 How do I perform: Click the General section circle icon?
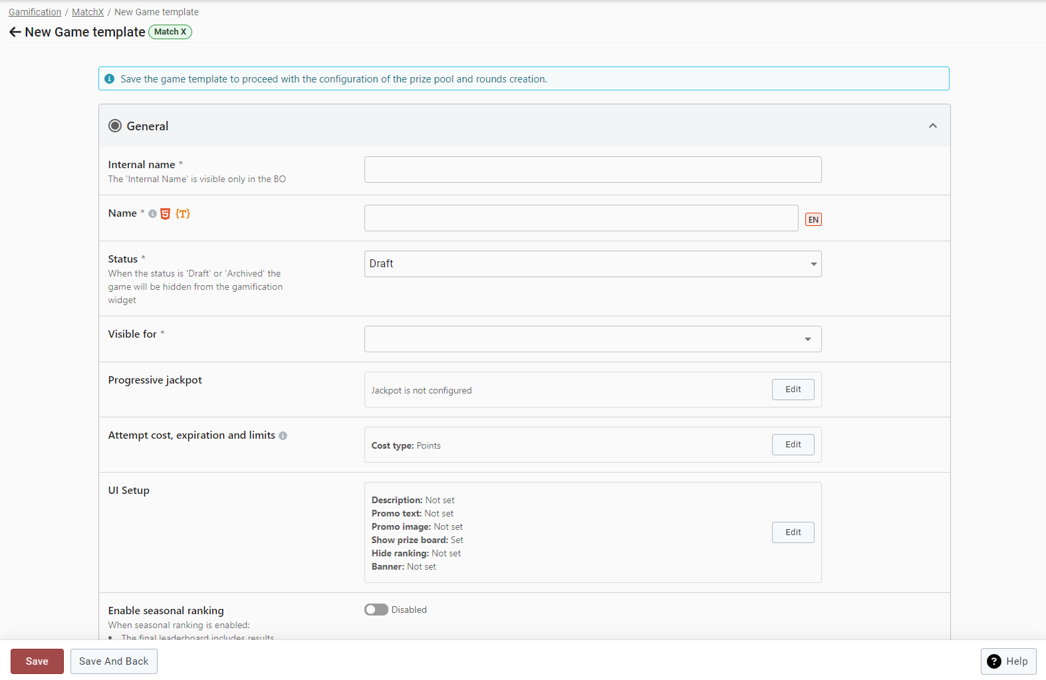(x=115, y=126)
